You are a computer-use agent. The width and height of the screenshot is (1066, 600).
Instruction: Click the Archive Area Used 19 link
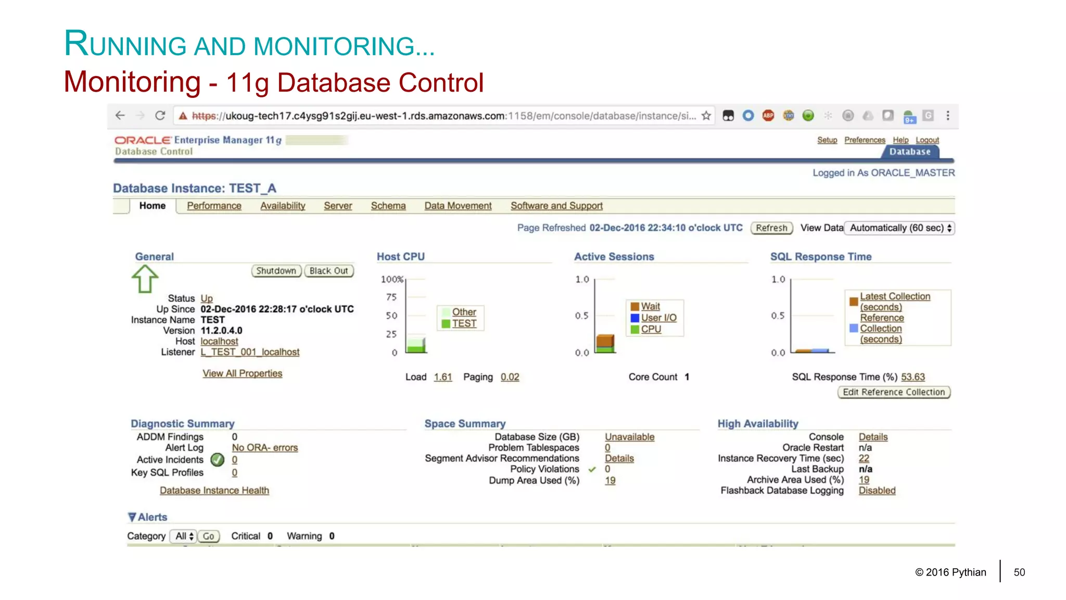coord(864,480)
